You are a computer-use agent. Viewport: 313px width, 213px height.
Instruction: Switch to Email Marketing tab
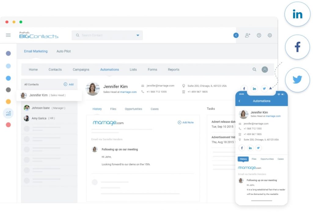click(36, 51)
